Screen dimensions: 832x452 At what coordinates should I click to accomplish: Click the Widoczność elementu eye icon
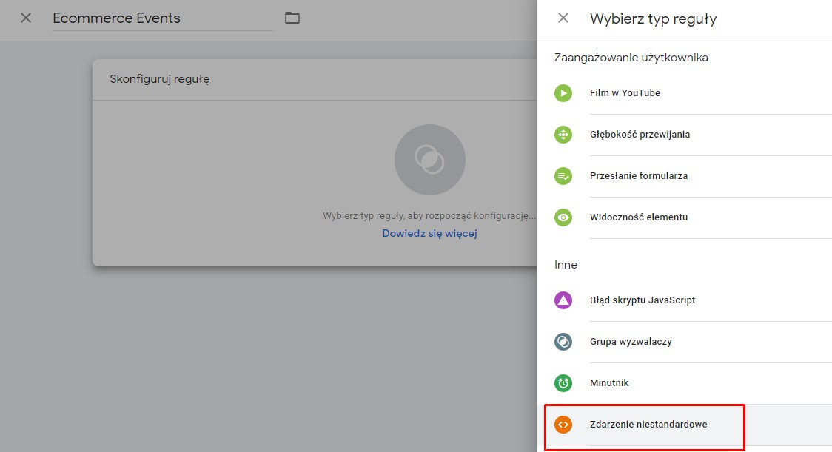coord(563,217)
